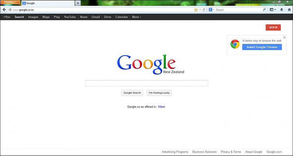
Task: Click 'Google.co.nz offered in:' text
Action: tap(142, 107)
